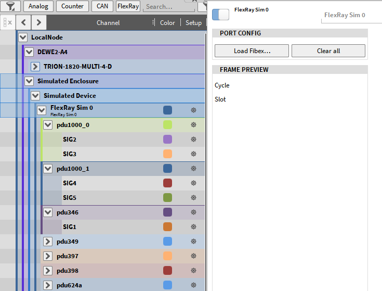Image resolution: width=382 pixels, height=291 pixels.
Task: Select the CAN filter tab
Action: point(102,6)
